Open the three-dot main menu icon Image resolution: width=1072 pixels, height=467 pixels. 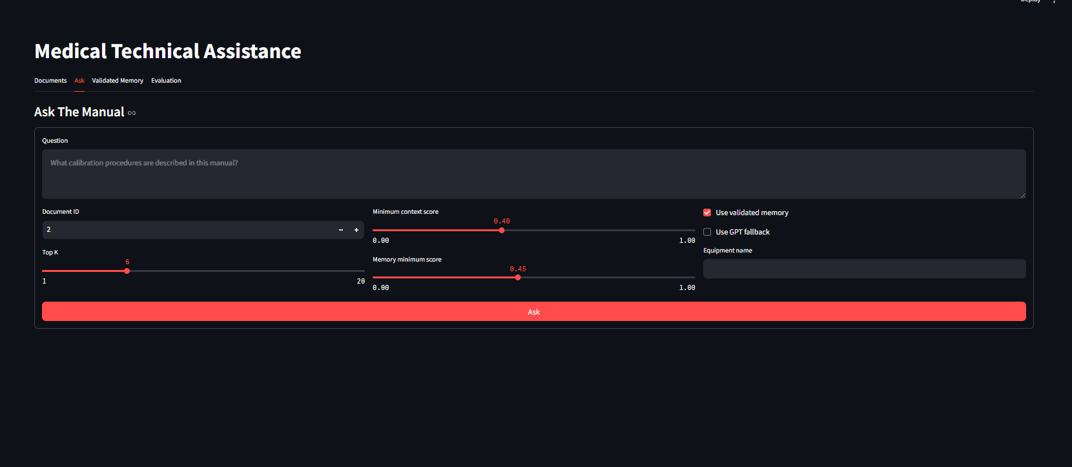1055,1
